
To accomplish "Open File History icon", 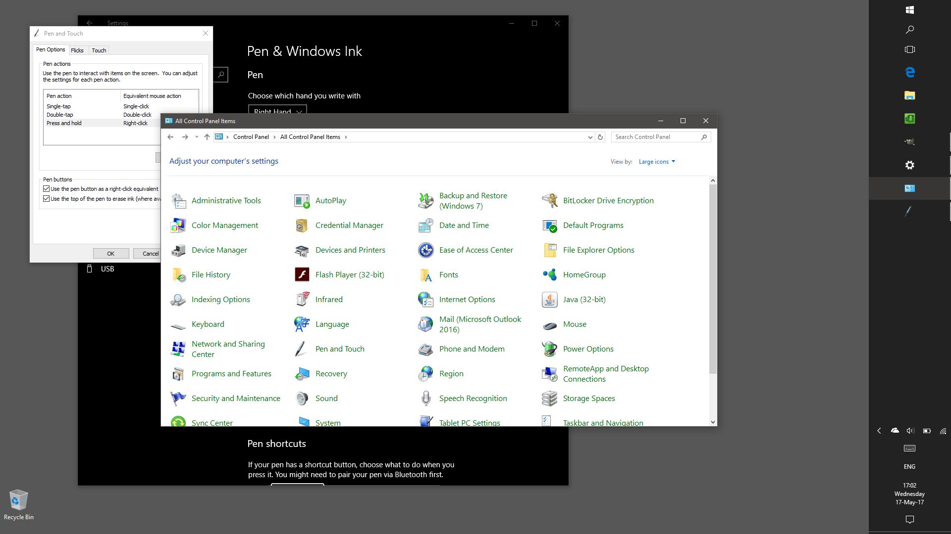I will click(x=178, y=275).
